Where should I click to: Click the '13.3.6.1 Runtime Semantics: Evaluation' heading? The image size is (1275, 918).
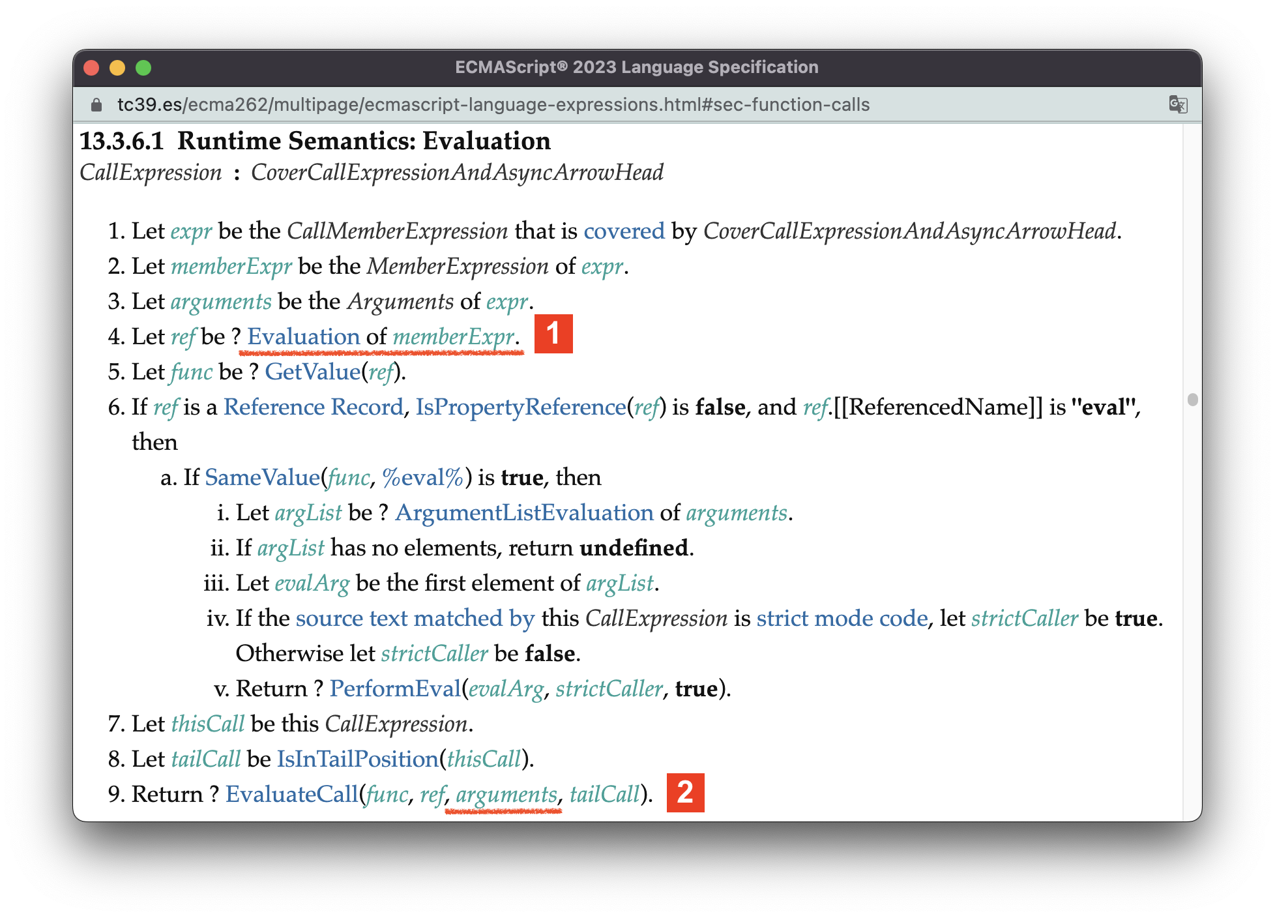coord(315,141)
